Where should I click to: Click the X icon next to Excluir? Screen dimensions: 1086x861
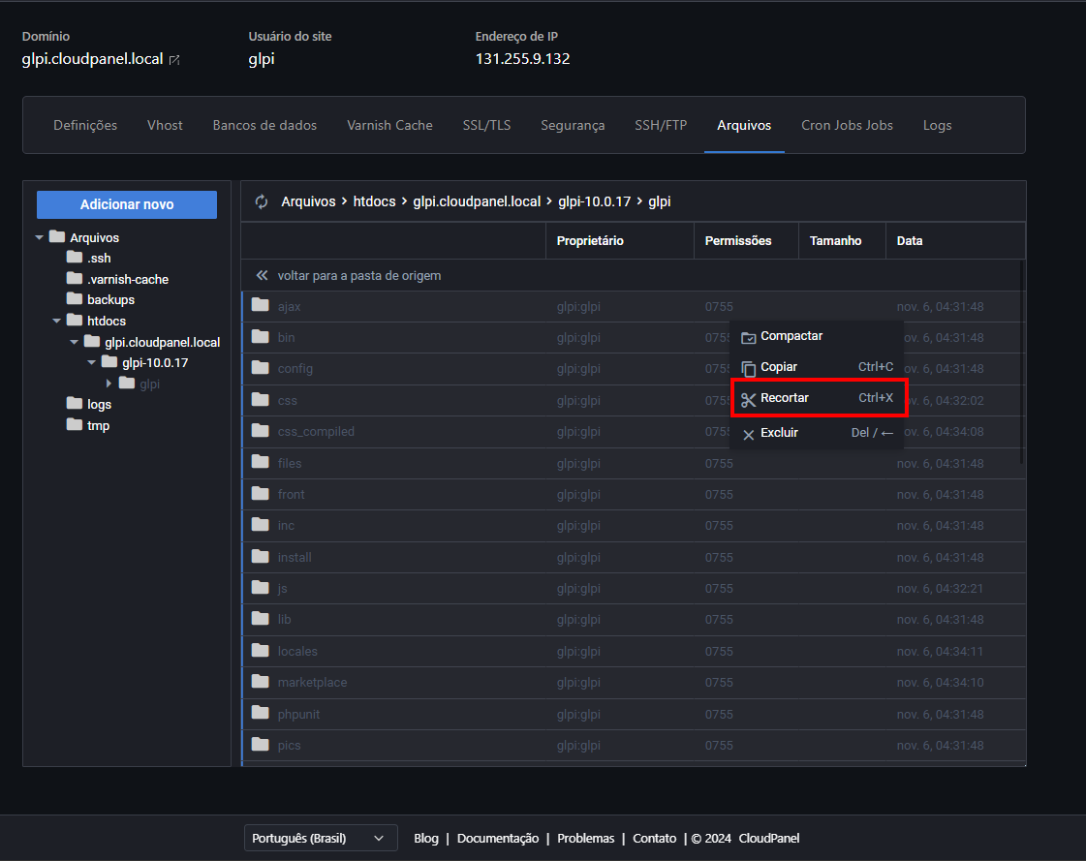pos(749,434)
